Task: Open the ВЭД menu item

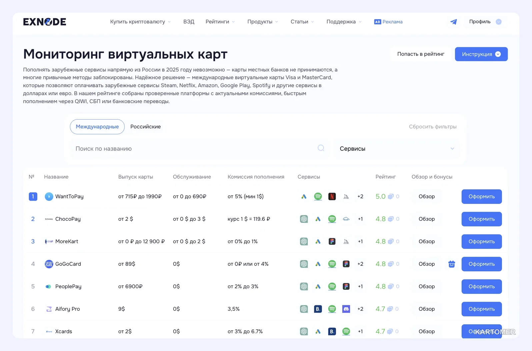Action: click(189, 22)
